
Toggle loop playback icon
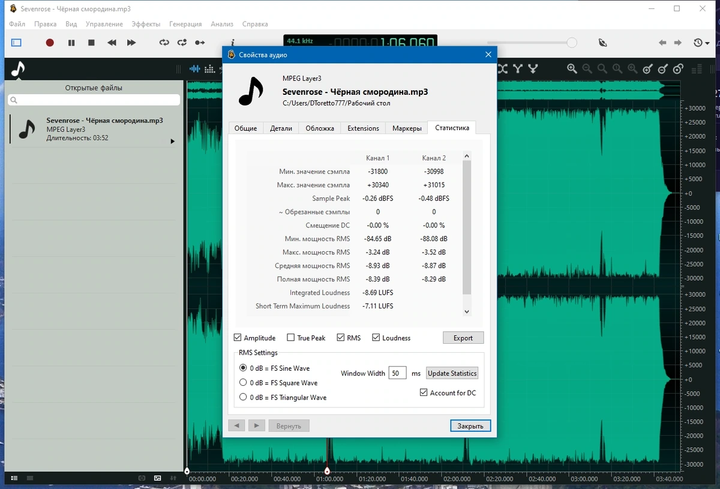pyautogui.click(x=164, y=43)
